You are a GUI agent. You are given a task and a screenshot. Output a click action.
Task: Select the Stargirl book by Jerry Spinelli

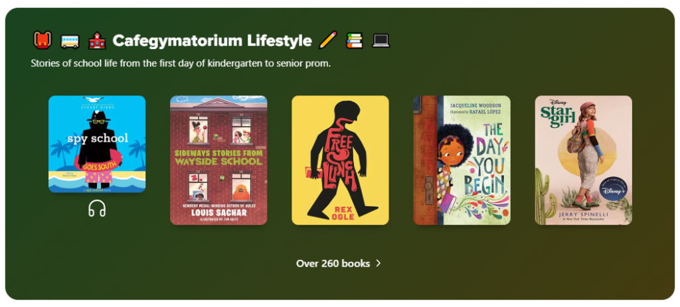point(584,160)
